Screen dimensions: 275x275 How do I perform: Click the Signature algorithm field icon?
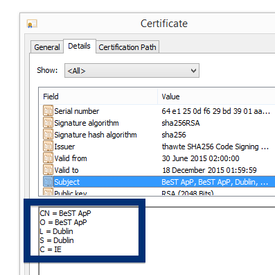(x=48, y=123)
